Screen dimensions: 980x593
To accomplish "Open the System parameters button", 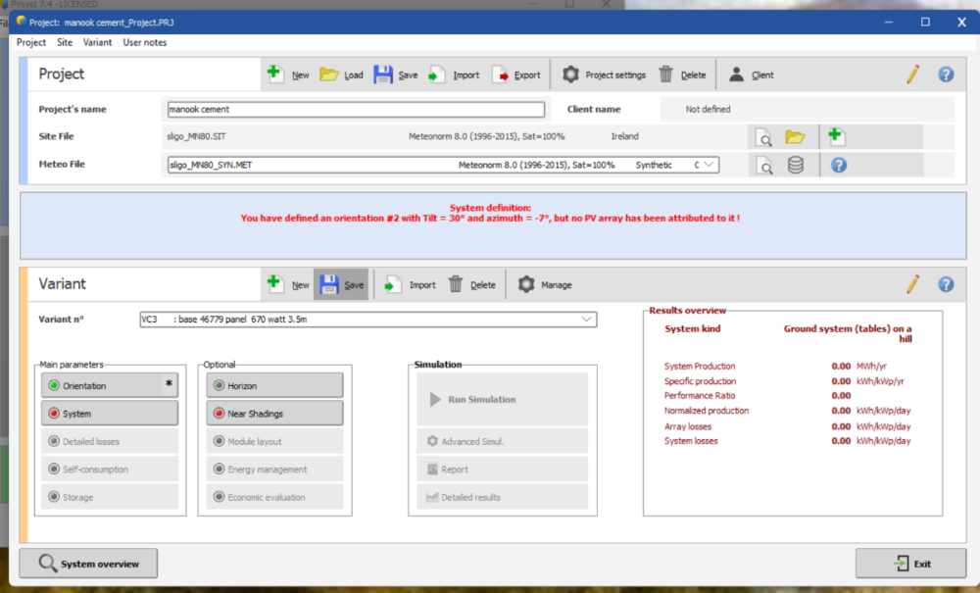I will tap(110, 414).
